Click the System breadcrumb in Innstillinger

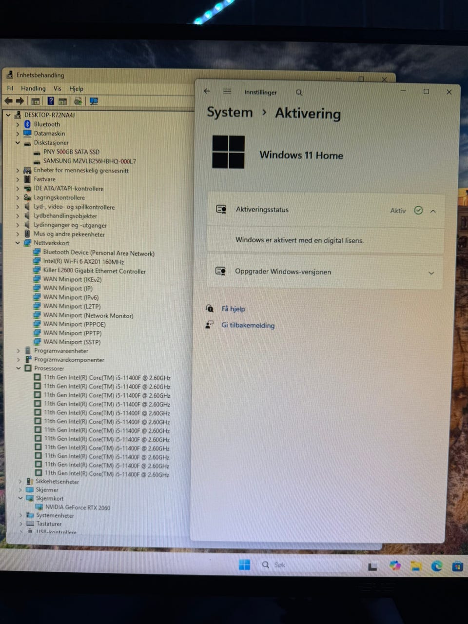pos(230,112)
